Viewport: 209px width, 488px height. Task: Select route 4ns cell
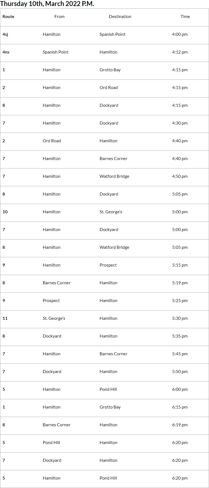coord(6,52)
